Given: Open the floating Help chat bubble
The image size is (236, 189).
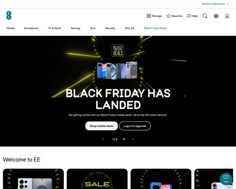Looking at the screenshot, I should pyautogui.click(x=226, y=179).
